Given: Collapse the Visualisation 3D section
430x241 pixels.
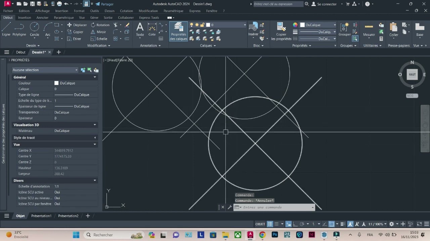Looking at the screenshot, I should (x=95, y=125).
